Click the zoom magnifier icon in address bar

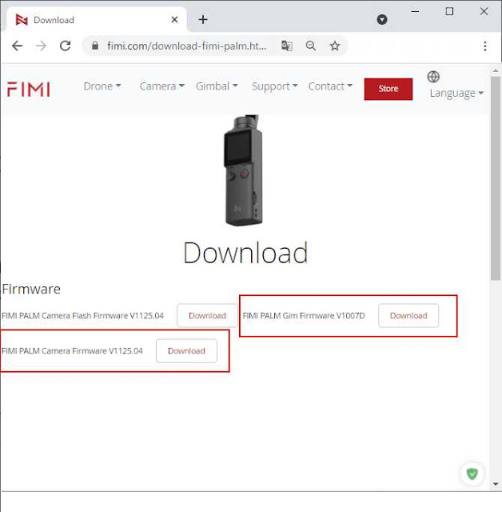click(x=310, y=46)
